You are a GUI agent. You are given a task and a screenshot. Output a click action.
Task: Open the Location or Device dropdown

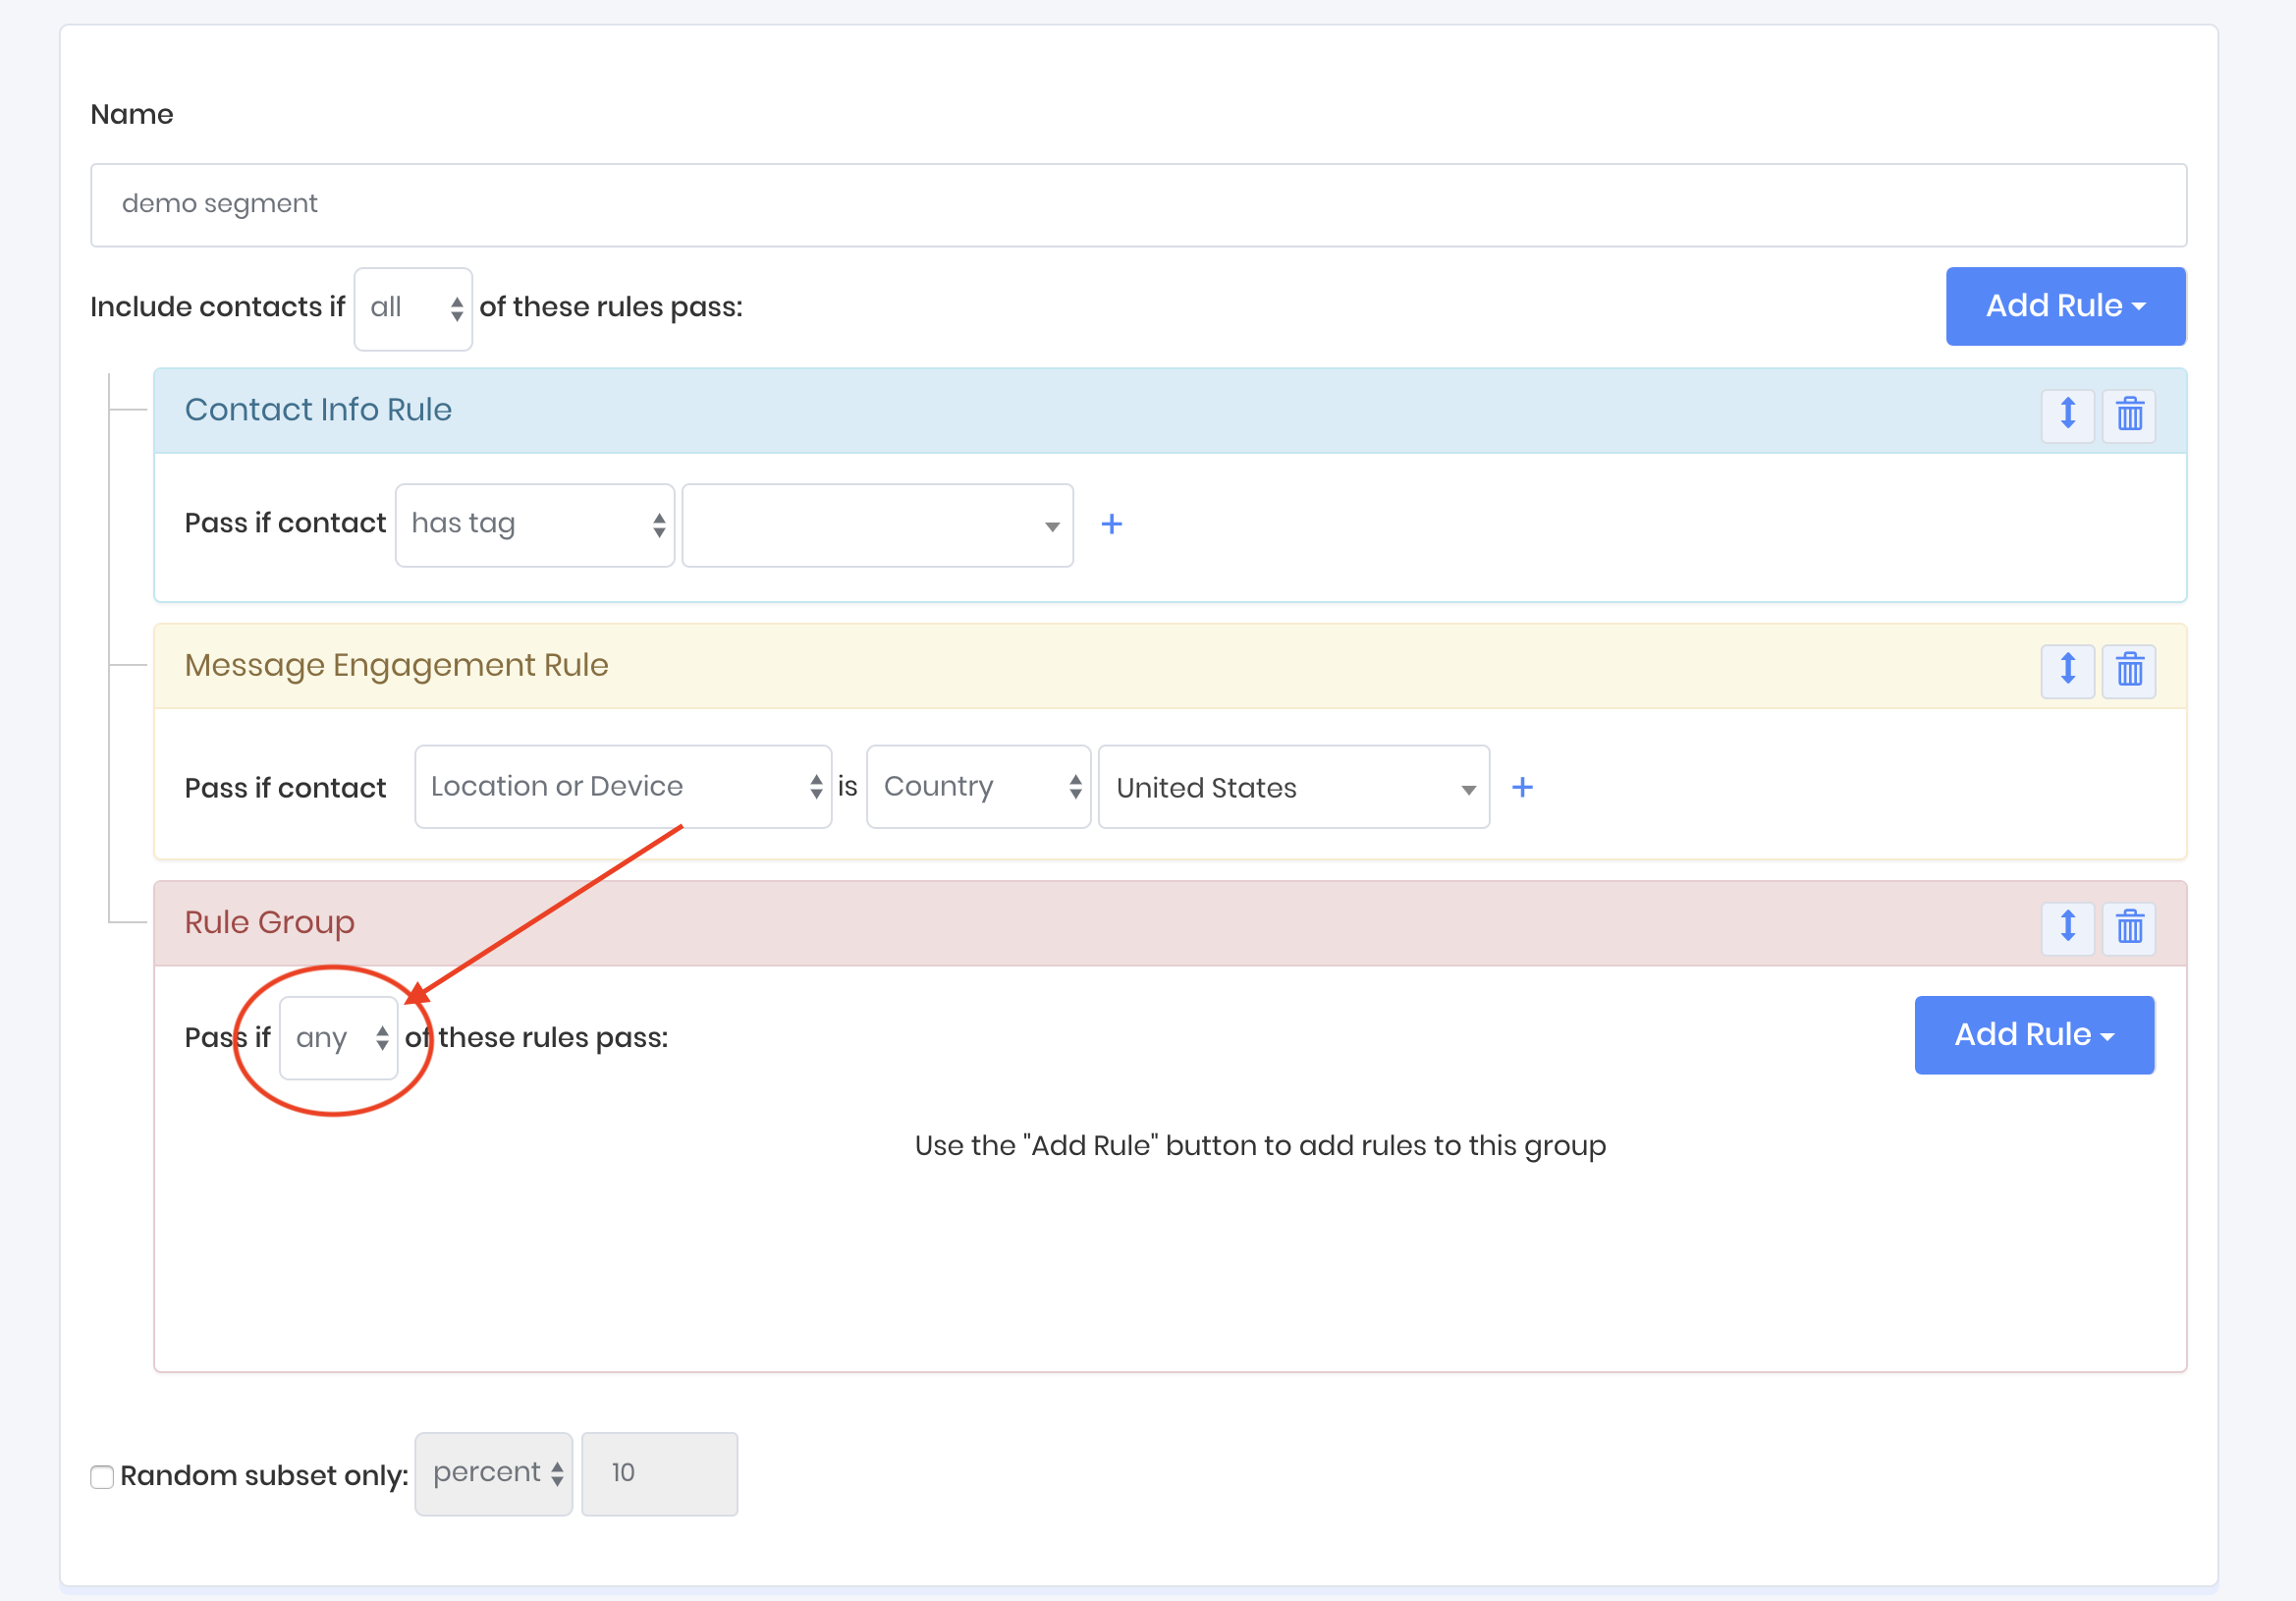click(x=623, y=787)
